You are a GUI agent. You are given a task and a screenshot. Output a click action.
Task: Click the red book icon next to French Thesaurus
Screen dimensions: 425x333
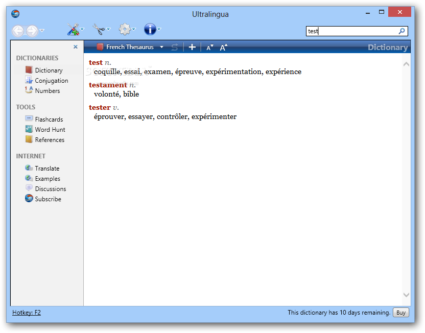pos(100,47)
